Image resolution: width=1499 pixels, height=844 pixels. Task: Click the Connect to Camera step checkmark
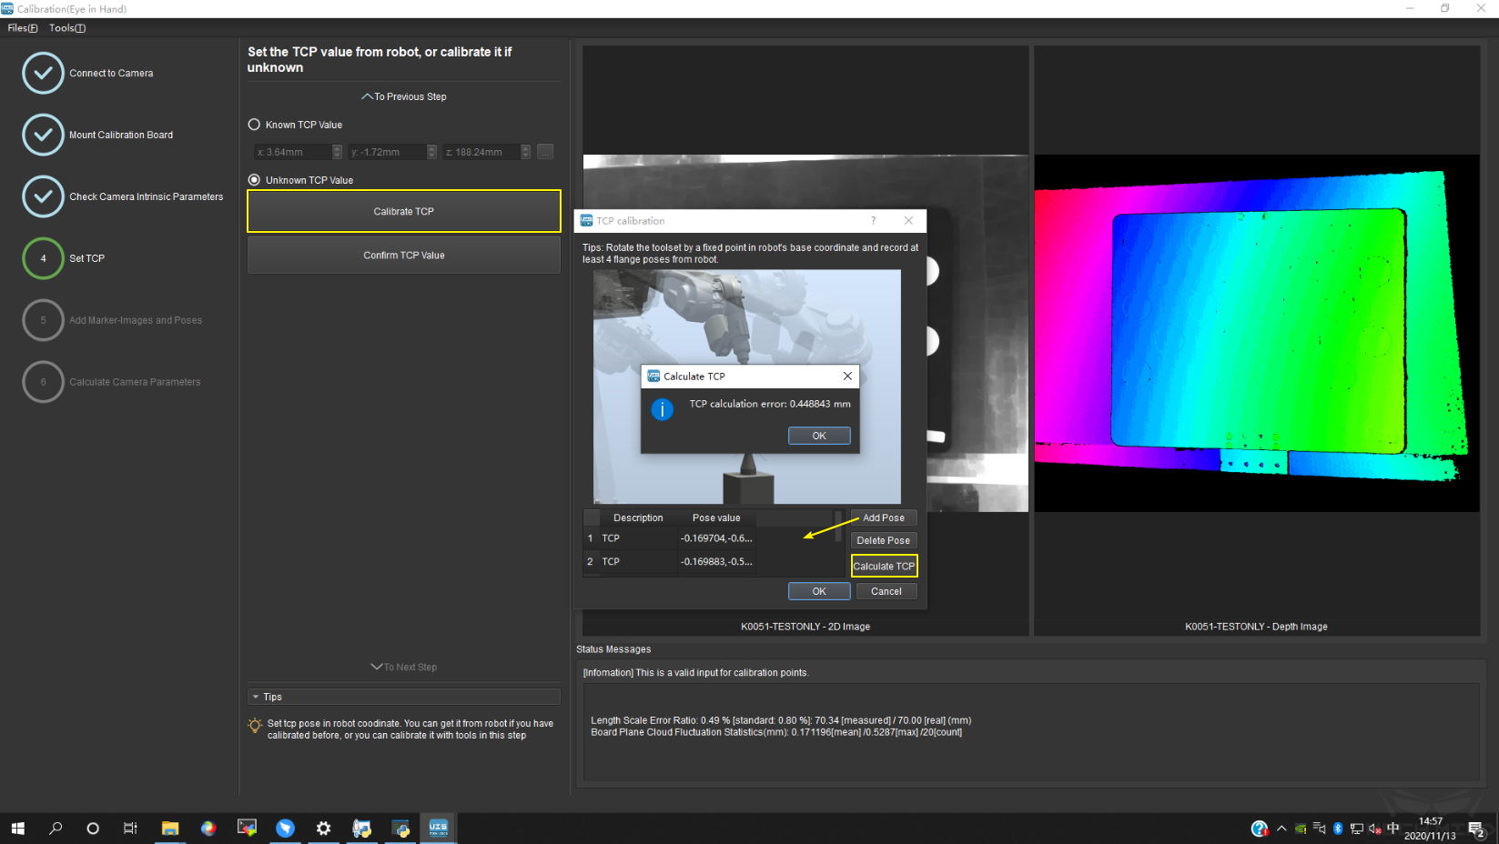(43, 73)
